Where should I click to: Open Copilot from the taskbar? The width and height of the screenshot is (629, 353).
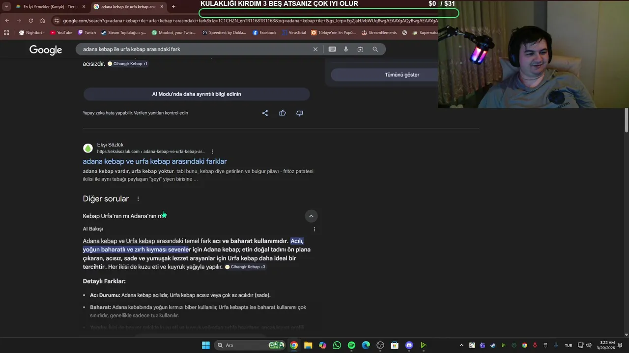322,345
